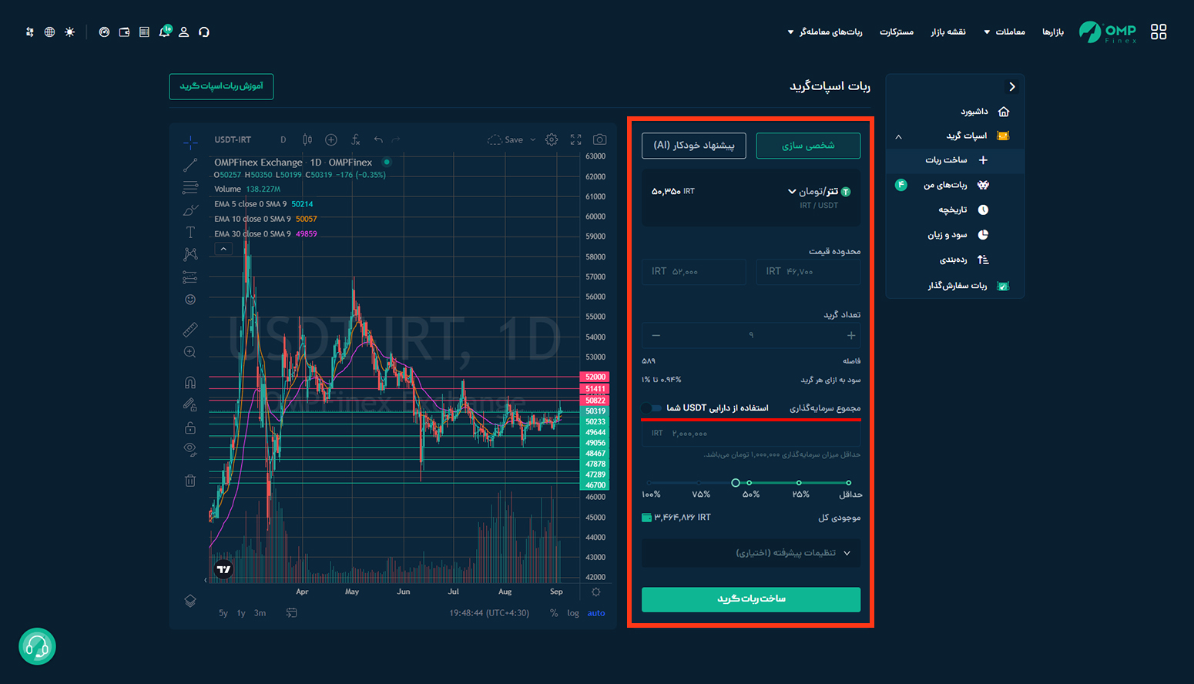Open the forecast and position tools
The width and height of the screenshot is (1194, 684).
[190, 277]
